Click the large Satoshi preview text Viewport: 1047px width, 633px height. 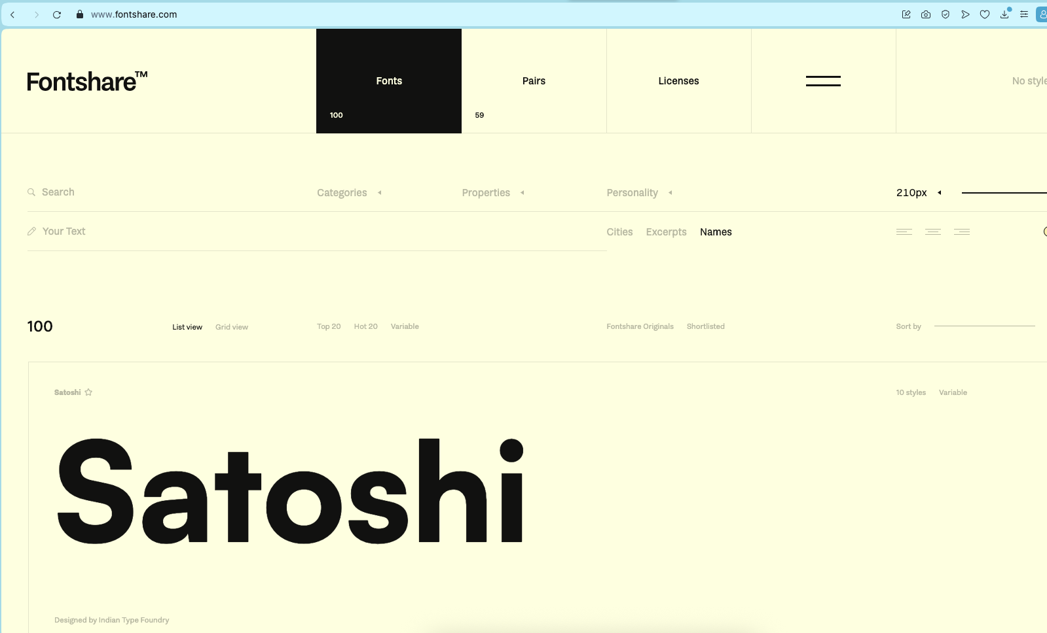[x=291, y=490]
